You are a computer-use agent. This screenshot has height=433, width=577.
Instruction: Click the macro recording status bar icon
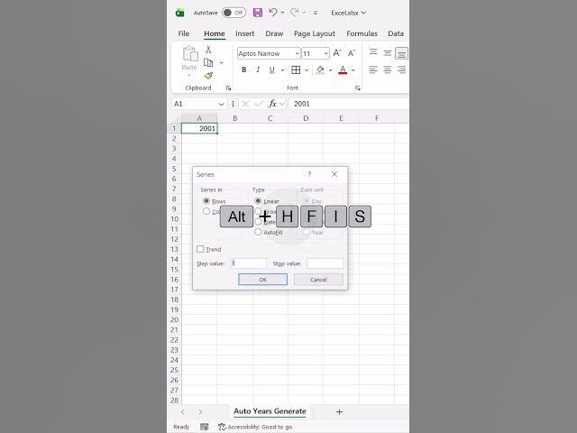tap(205, 427)
